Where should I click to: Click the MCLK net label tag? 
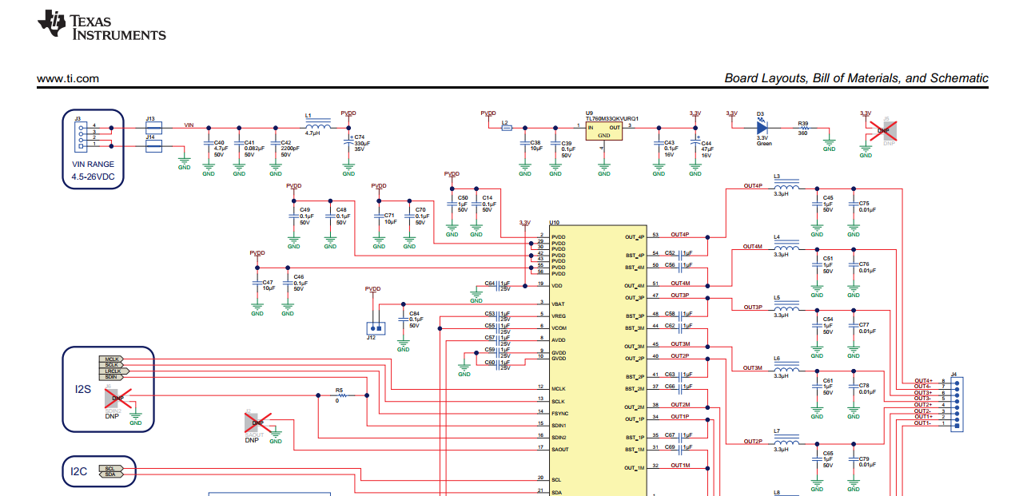click(111, 359)
